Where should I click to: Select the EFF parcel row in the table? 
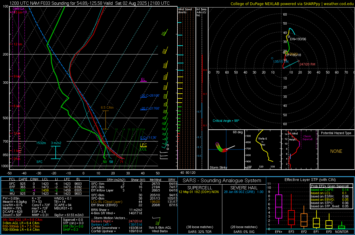tap(45, 187)
